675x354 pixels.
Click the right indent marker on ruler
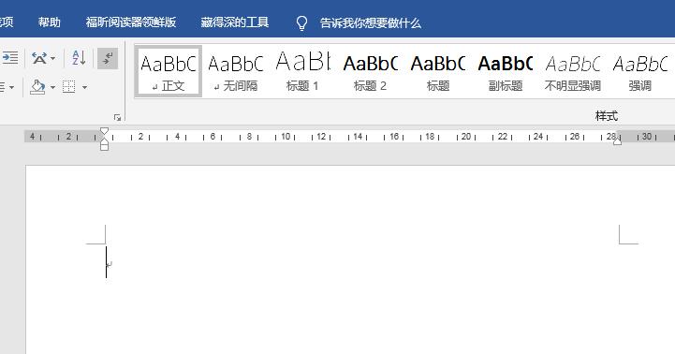coord(617,140)
